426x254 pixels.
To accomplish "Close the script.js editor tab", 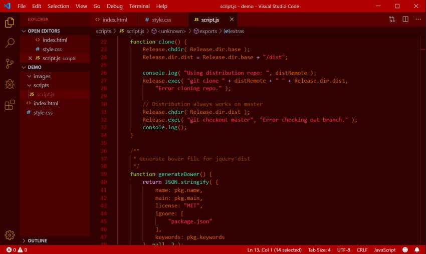I will (x=232, y=20).
